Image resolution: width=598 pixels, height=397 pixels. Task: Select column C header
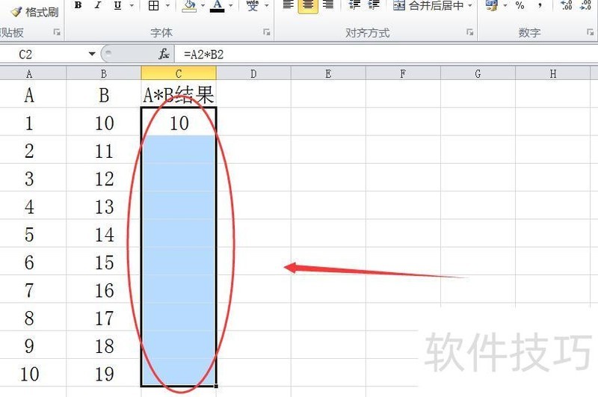tap(179, 73)
